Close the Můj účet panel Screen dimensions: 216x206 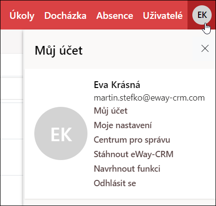(x=205, y=48)
